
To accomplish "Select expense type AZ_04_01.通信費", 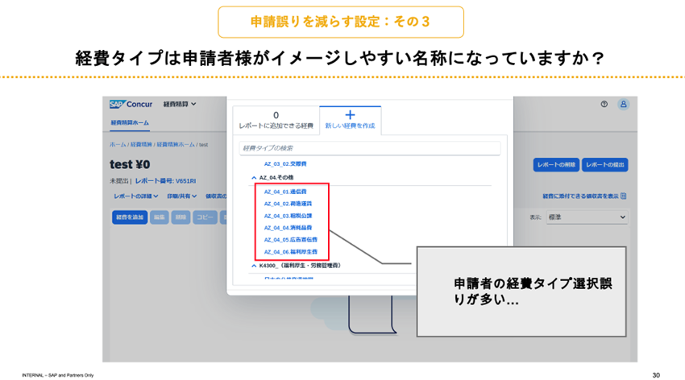I will coord(285,192).
